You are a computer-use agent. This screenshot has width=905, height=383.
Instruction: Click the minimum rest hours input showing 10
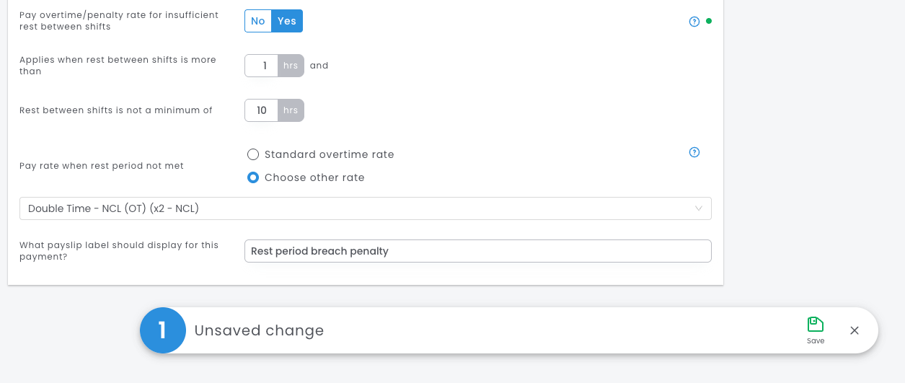(262, 110)
